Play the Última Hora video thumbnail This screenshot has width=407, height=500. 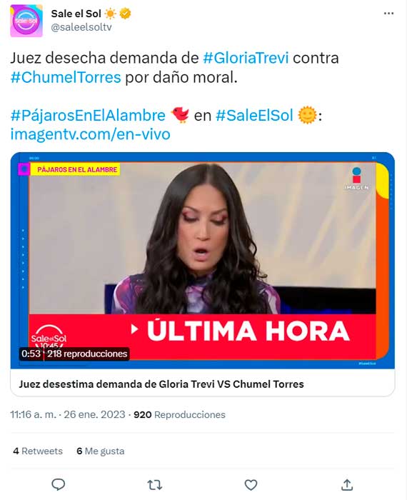(x=203, y=260)
